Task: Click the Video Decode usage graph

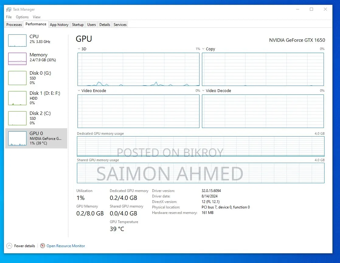Action: pos(263,111)
